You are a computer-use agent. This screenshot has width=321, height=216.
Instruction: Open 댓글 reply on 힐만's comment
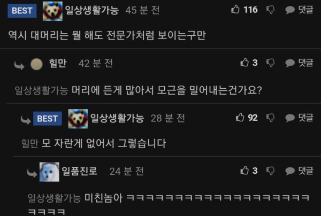[x=299, y=63]
